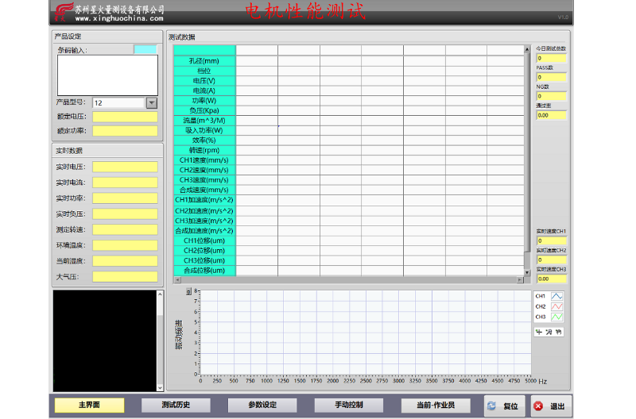Click the 今日测试总数 counter field

[551, 58]
